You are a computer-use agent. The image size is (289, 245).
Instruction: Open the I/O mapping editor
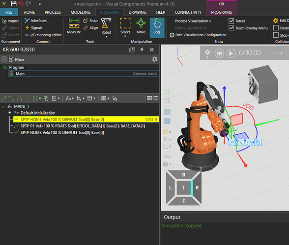43,35
